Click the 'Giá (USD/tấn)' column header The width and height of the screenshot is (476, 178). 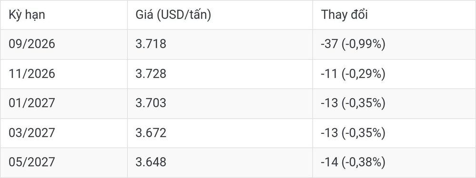pos(173,15)
